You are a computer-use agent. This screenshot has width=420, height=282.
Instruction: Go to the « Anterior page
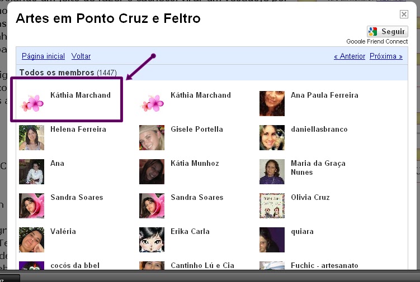pyautogui.click(x=350, y=56)
